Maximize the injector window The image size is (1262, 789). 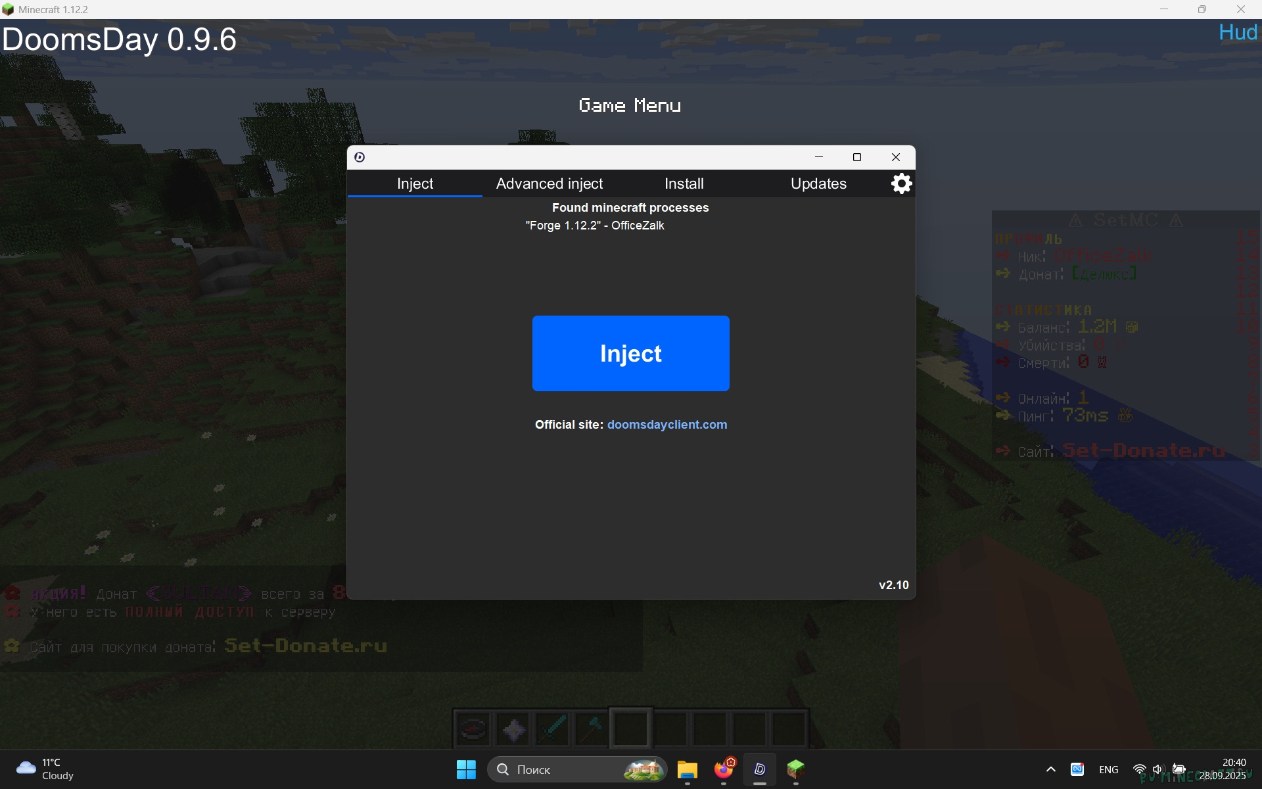point(857,157)
